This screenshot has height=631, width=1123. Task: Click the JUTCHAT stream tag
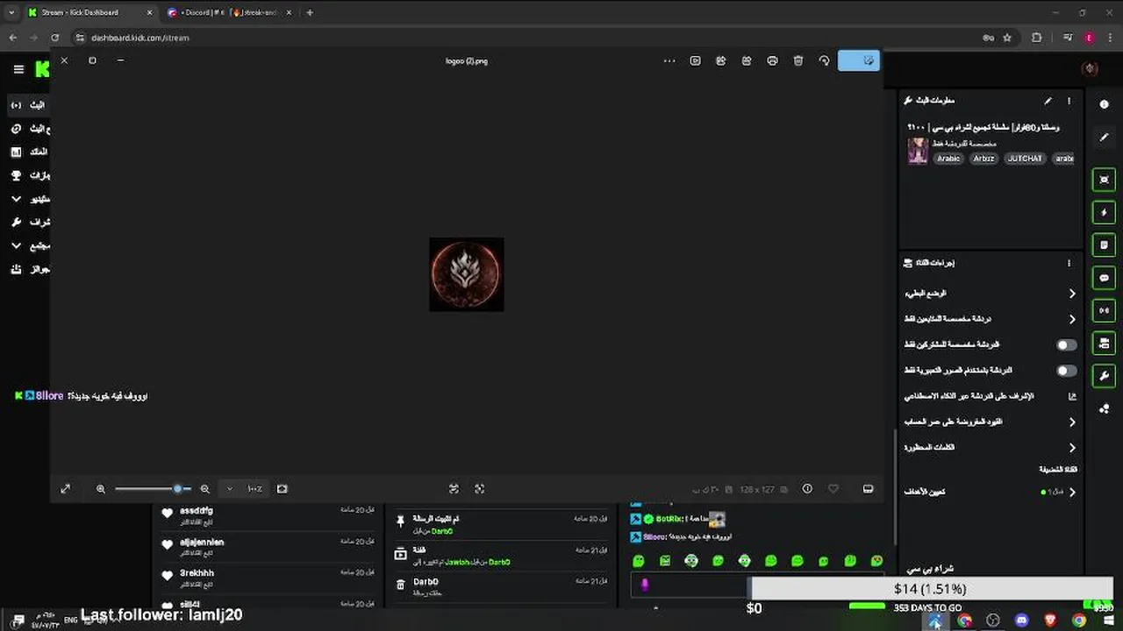coord(1024,159)
